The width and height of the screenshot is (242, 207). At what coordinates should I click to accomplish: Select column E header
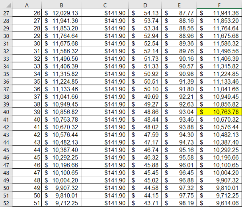coord(179,5)
